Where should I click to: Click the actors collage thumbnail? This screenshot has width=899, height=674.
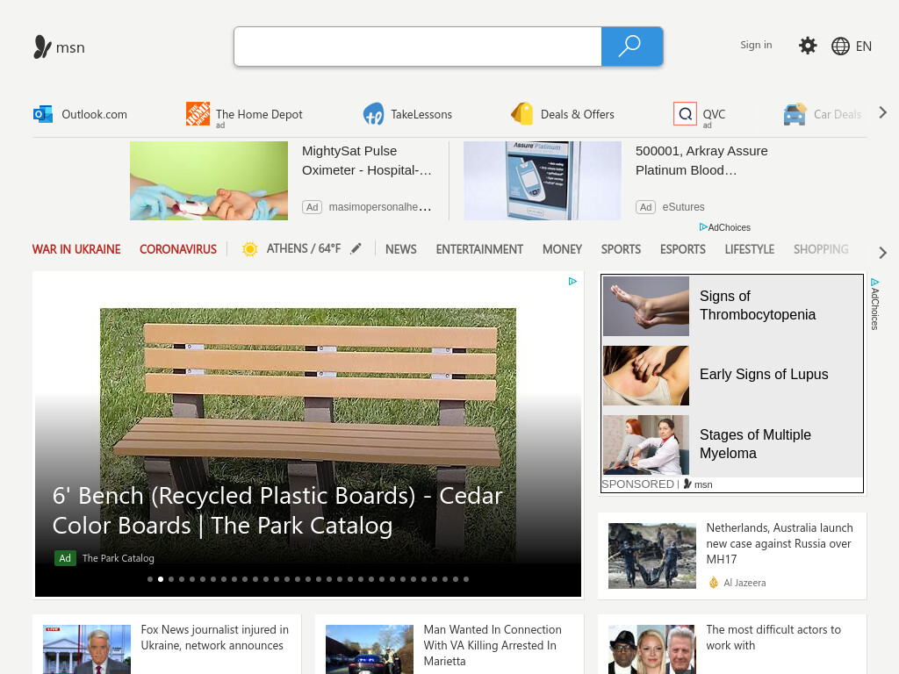tap(652, 649)
